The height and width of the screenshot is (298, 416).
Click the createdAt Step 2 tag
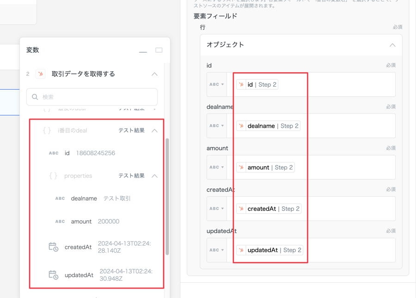coord(269,209)
